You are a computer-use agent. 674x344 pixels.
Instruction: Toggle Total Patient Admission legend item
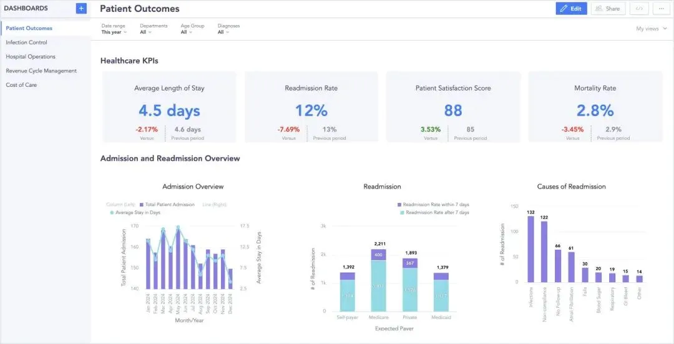pos(167,205)
